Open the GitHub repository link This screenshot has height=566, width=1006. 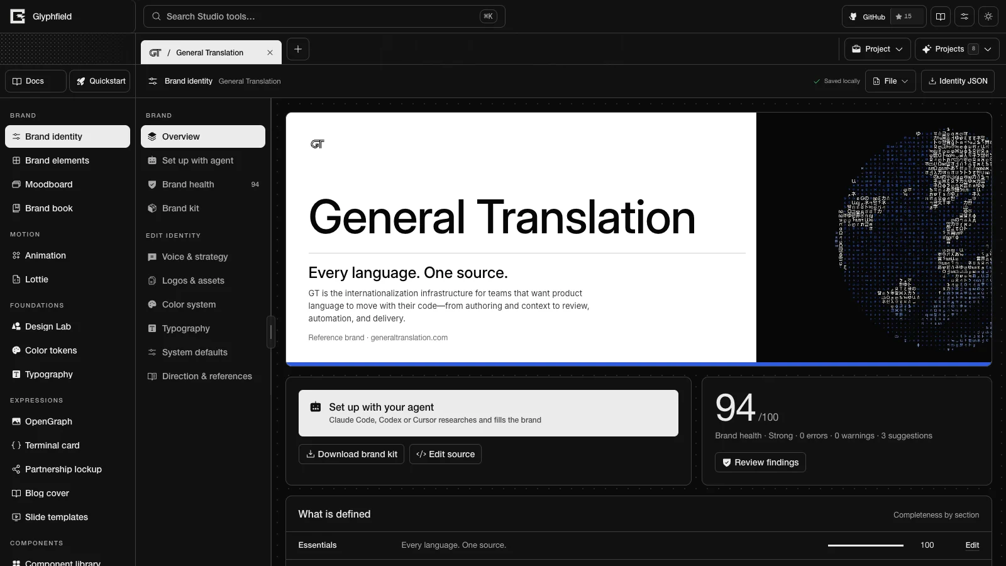[x=867, y=16]
